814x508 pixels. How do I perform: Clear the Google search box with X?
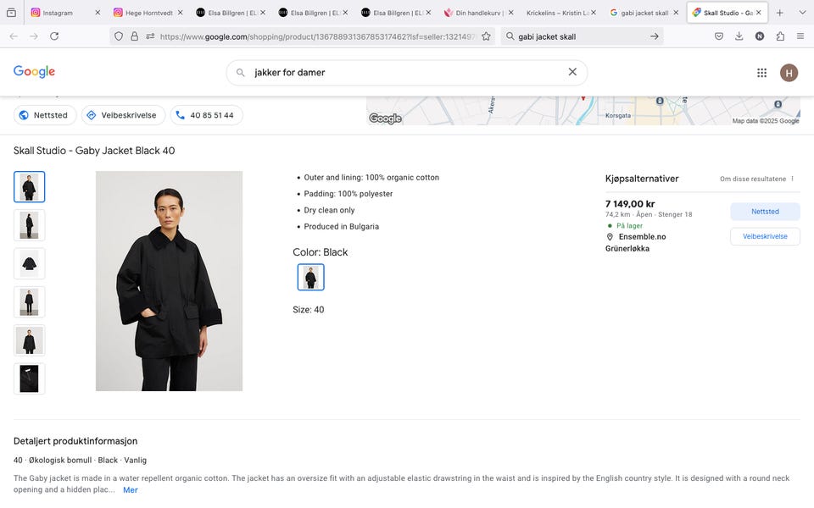[x=572, y=72]
